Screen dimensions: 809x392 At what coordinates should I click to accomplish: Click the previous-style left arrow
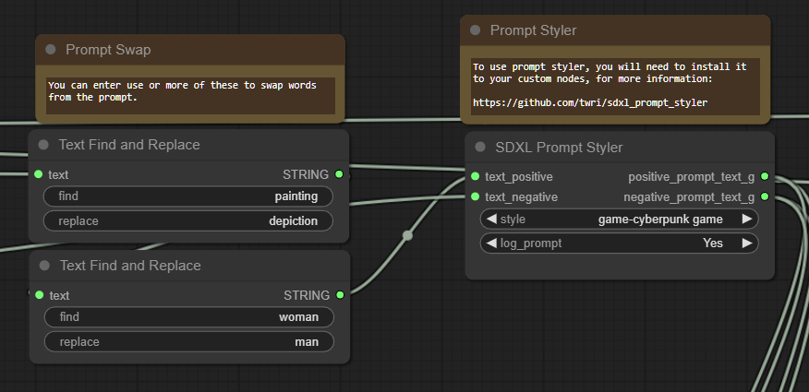pos(491,220)
